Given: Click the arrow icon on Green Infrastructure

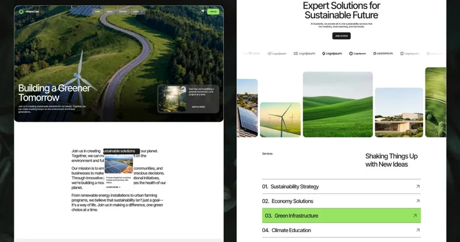Looking at the screenshot, I should [415, 216].
